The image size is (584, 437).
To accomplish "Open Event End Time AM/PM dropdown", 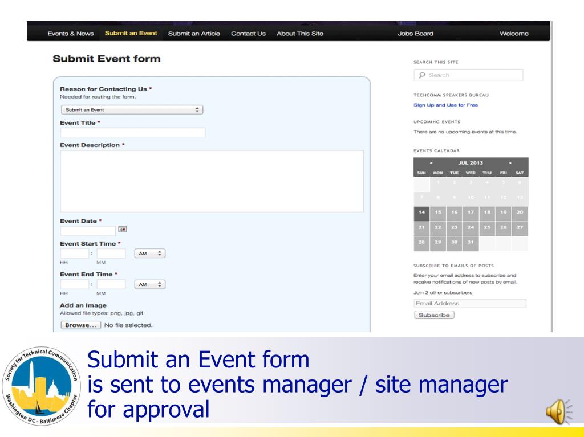I will pyautogui.click(x=150, y=284).
